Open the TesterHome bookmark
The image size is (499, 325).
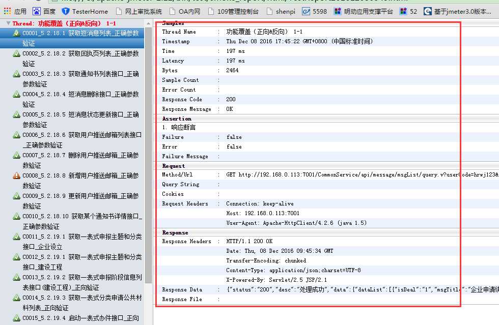(85, 12)
